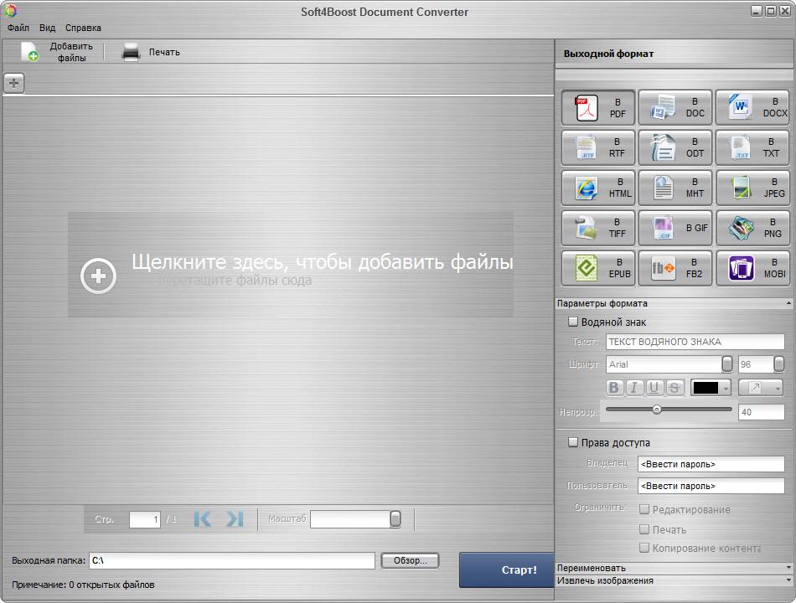The height and width of the screenshot is (603, 796).
Task: Click the circled plus add-files icon
Action: 99,276
